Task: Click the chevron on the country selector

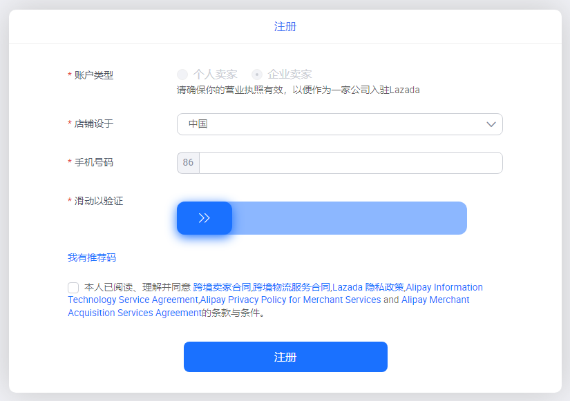Action: coord(491,124)
